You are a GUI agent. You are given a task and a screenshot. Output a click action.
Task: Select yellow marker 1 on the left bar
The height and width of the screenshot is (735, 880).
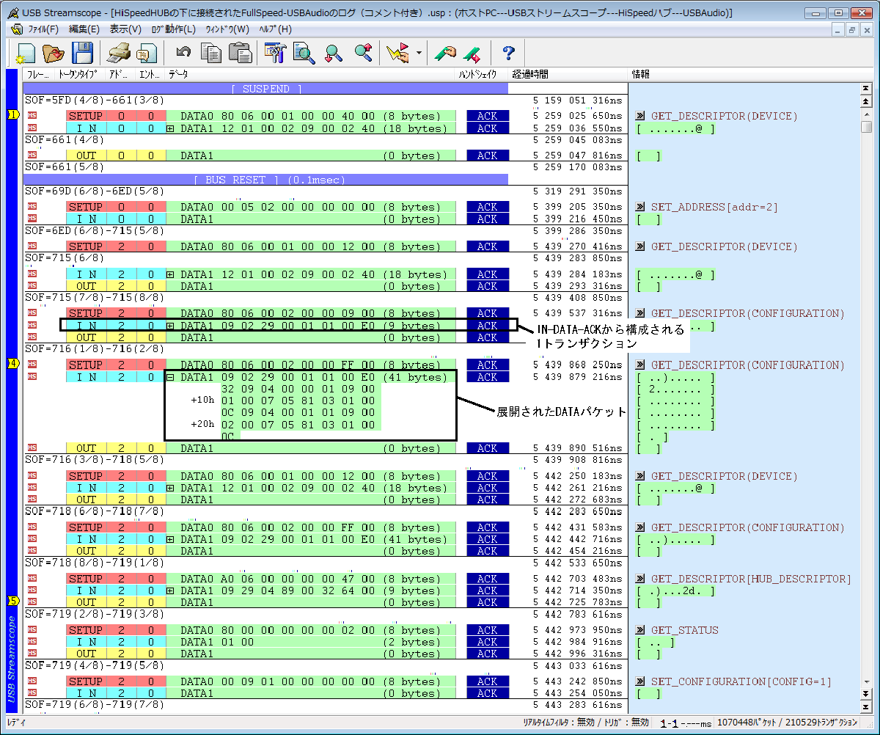coord(12,115)
